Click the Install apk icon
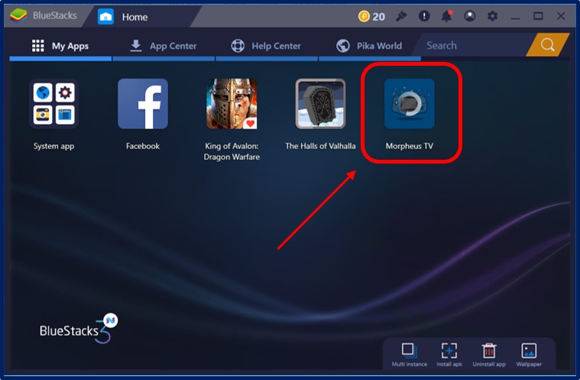This screenshot has height=380, width=580. (449, 350)
